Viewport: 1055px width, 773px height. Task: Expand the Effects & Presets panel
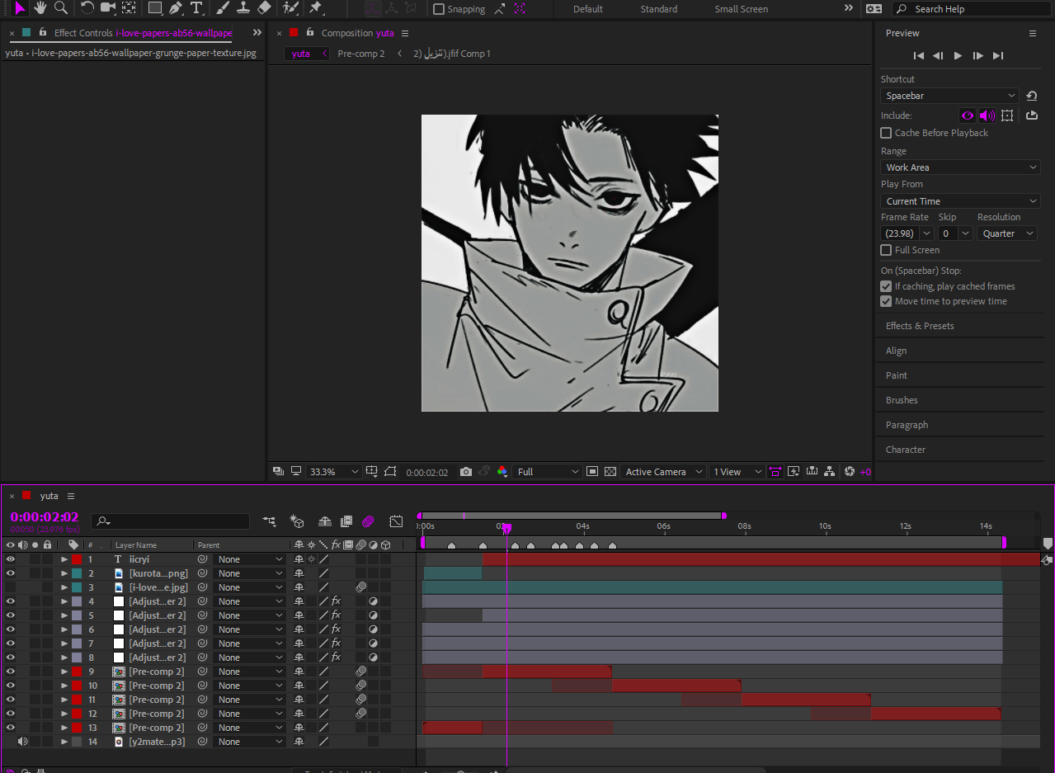pyautogui.click(x=920, y=326)
